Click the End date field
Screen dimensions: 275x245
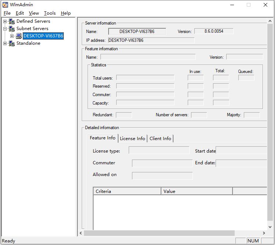click(241, 163)
